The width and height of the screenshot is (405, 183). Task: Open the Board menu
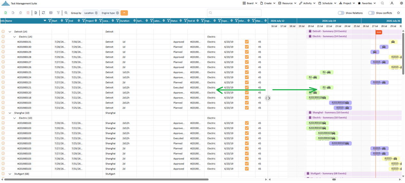click(x=250, y=3)
